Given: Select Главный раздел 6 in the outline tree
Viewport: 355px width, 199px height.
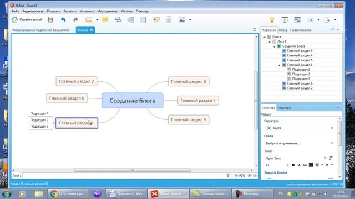Looking at the screenshot, I should (x=300, y=83).
